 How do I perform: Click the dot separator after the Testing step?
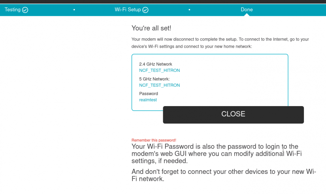(x=74, y=9)
